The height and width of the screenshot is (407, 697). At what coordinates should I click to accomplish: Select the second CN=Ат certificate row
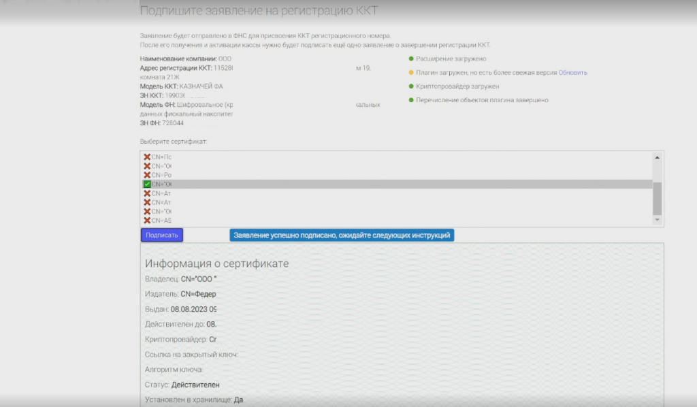397,202
